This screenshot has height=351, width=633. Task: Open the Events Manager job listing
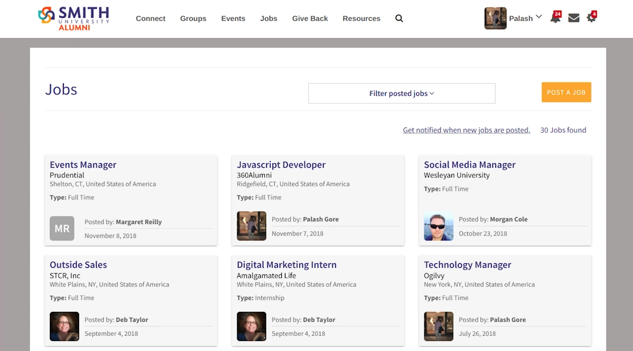(x=83, y=165)
